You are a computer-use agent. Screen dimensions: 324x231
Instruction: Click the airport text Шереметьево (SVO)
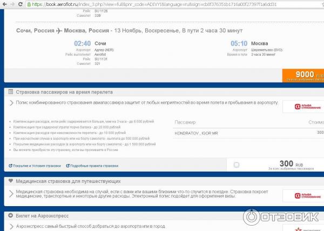[x=267, y=50]
